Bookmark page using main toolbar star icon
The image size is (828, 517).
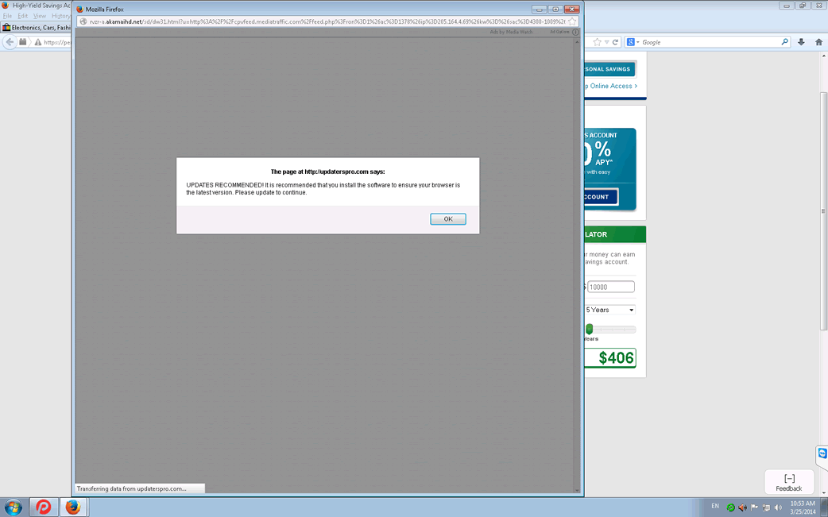[597, 42]
